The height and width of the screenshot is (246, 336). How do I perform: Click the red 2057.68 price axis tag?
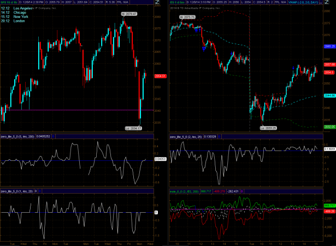329,64
